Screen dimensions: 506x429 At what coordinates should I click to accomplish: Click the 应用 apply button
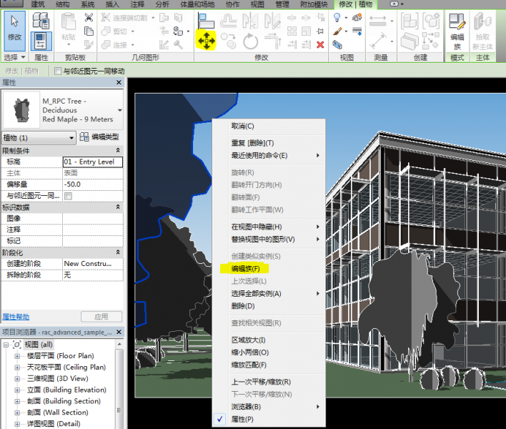coord(101,317)
